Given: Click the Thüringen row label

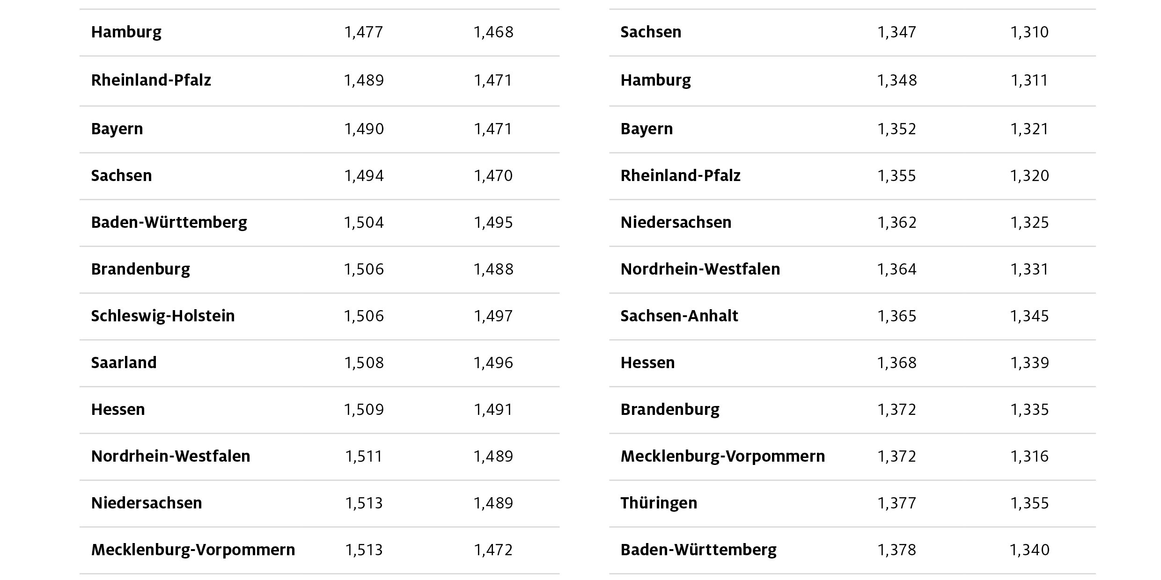Looking at the screenshot, I should pos(658,503).
